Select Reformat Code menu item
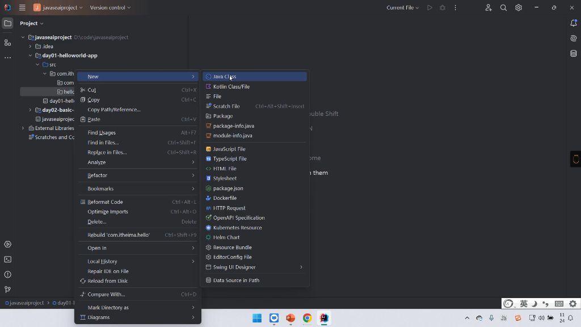581x327 pixels. 138,202
